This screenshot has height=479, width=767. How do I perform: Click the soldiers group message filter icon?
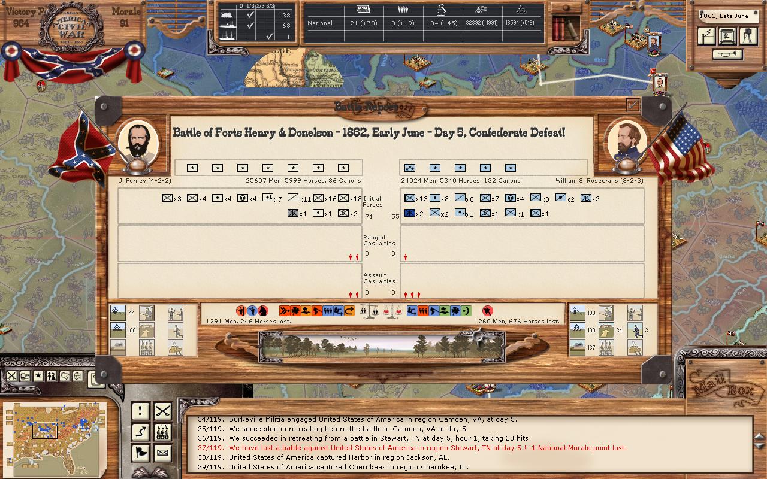pyautogui.click(x=162, y=432)
